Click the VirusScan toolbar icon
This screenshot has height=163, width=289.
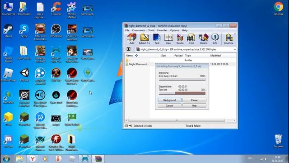point(228,39)
